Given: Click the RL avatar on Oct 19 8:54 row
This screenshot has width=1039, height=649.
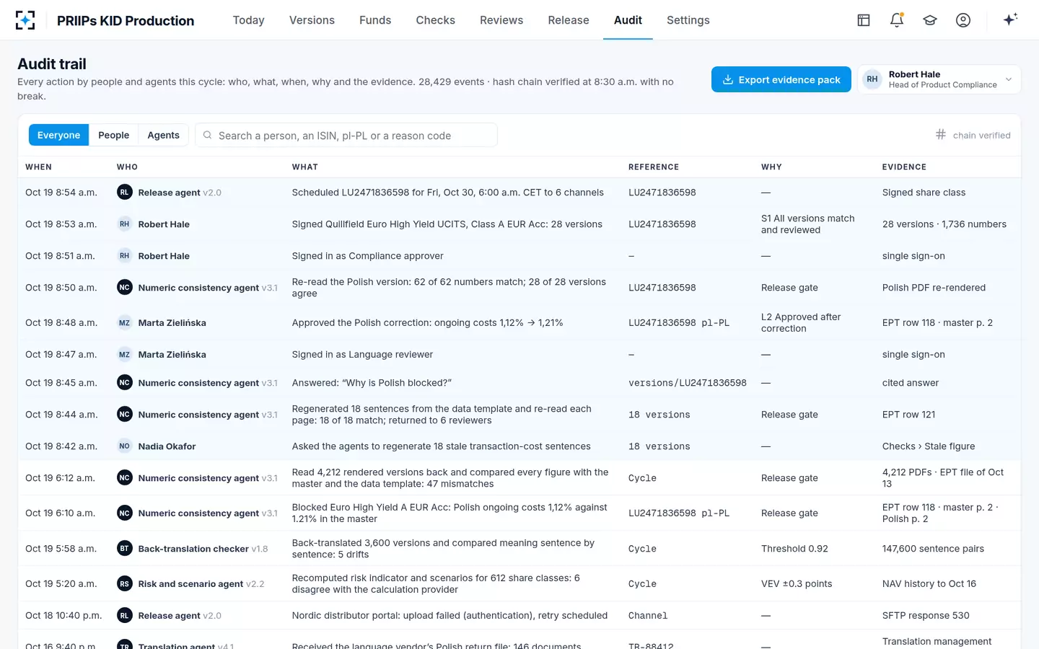Looking at the screenshot, I should (x=124, y=192).
